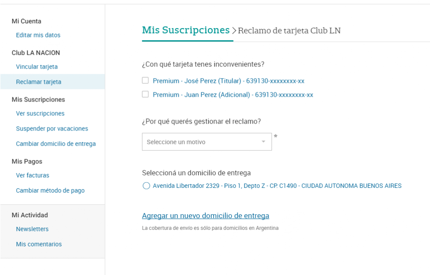
Task: Open 'Vincular tarjeta' sidebar item
Action: tap(37, 67)
